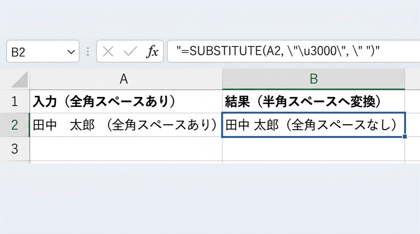The image size is (420, 234).
Task: Select the row 1 header
Action: click(x=14, y=101)
